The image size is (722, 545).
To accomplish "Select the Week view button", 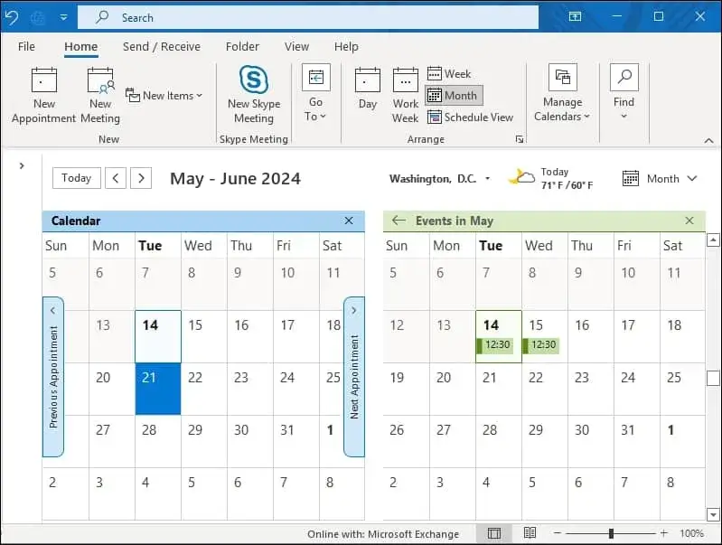I will coord(449,74).
